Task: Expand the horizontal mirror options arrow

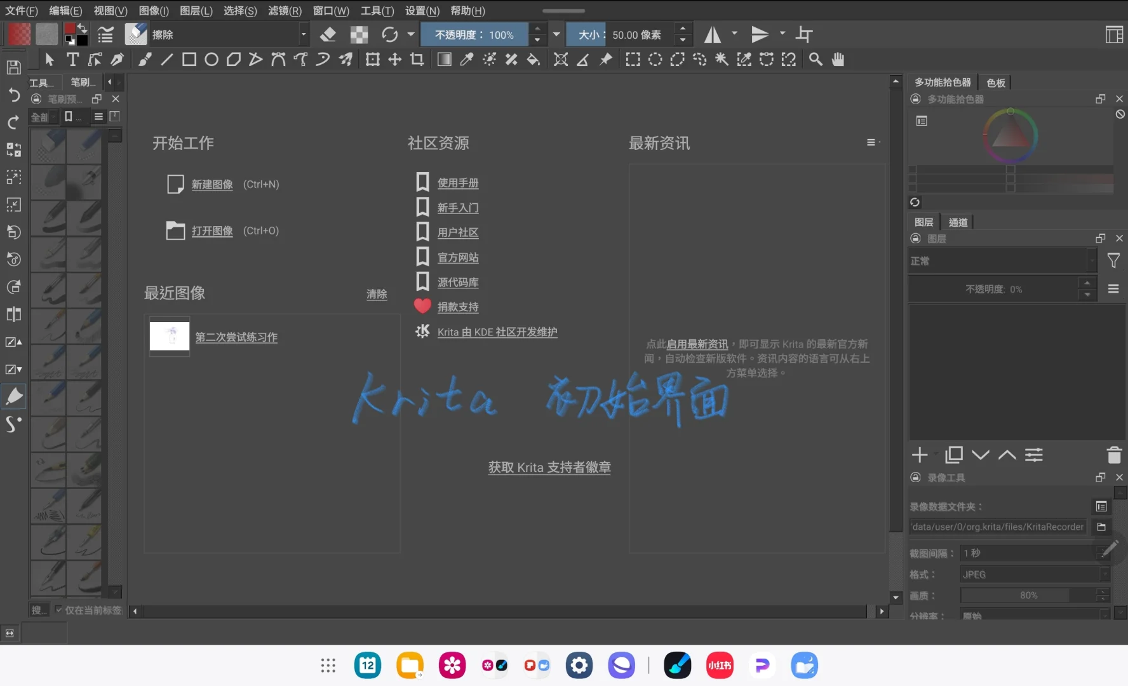Action: coord(735,33)
